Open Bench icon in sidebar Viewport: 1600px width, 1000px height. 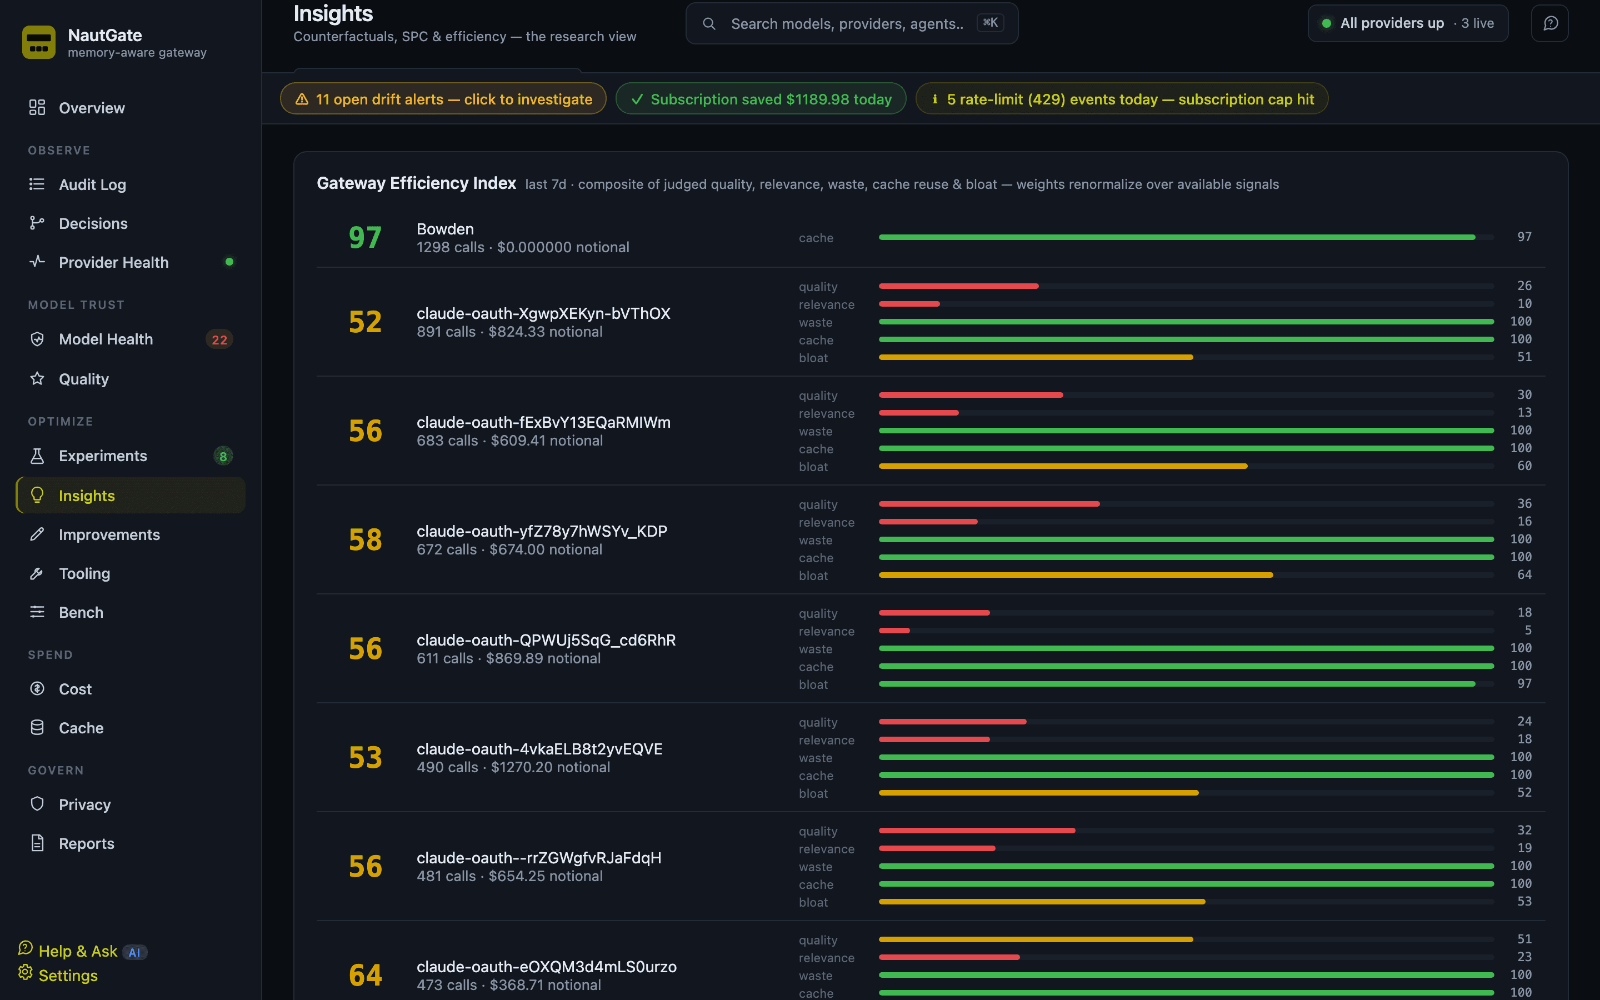click(37, 612)
